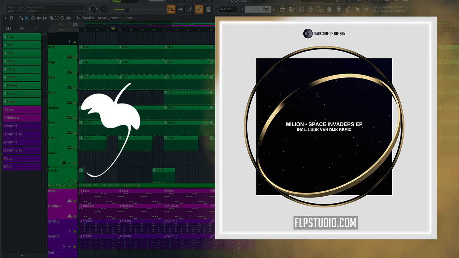Mute the Clap track

click(x=75, y=72)
